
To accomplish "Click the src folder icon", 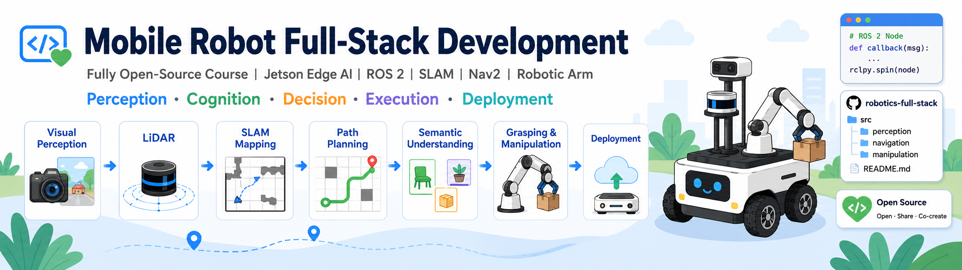I will point(852,120).
